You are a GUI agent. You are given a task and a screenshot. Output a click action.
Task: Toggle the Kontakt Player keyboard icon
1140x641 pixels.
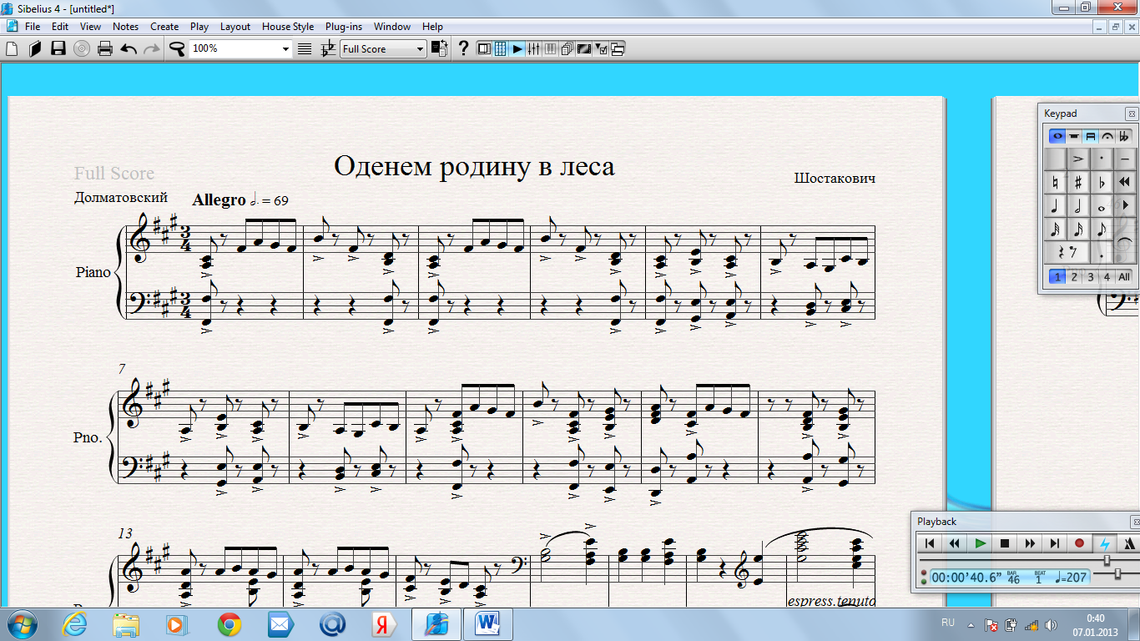[550, 48]
